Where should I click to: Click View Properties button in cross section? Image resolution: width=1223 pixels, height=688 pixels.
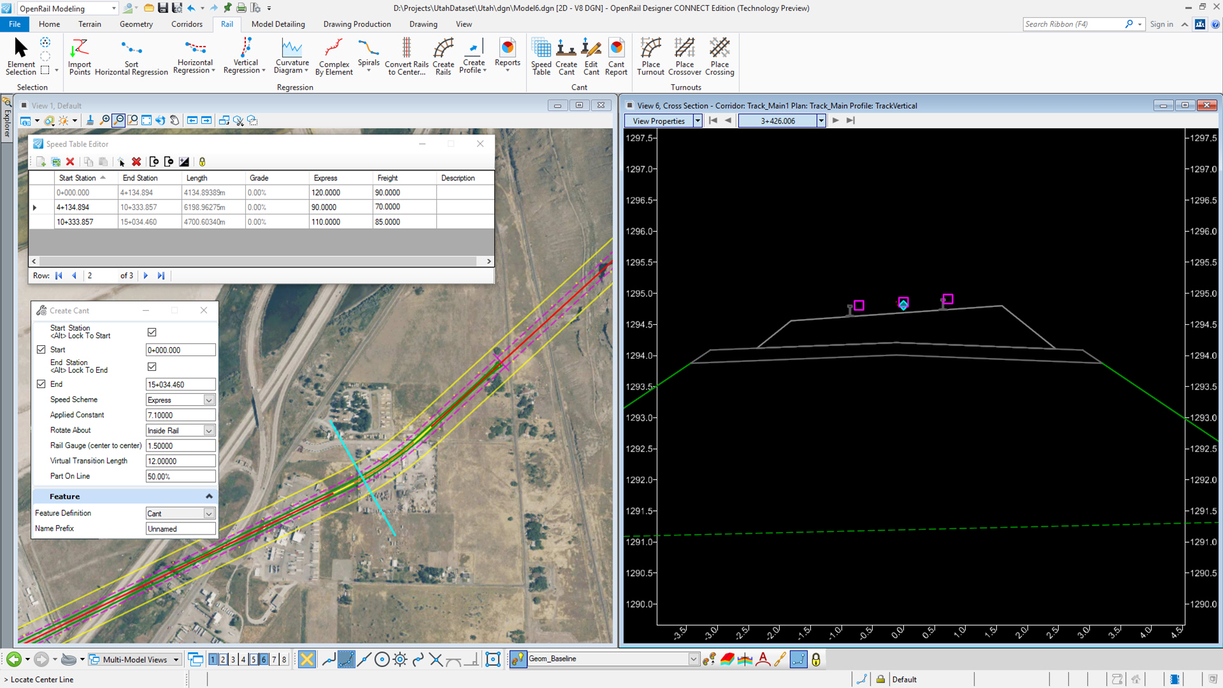(659, 120)
